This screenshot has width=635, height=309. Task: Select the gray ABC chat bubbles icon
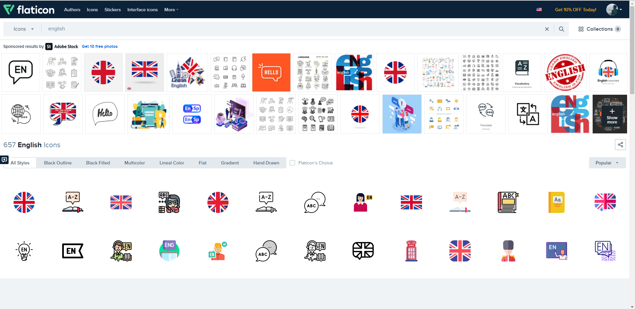[266, 251]
